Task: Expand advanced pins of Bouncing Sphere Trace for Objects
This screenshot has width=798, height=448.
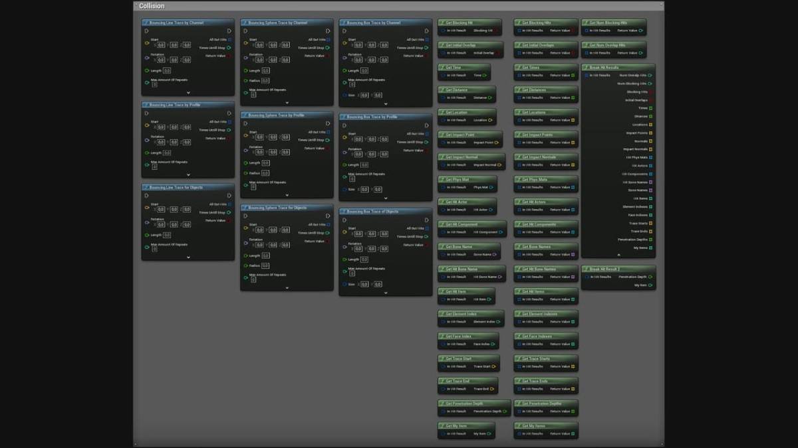Action: [x=287, y=287]
